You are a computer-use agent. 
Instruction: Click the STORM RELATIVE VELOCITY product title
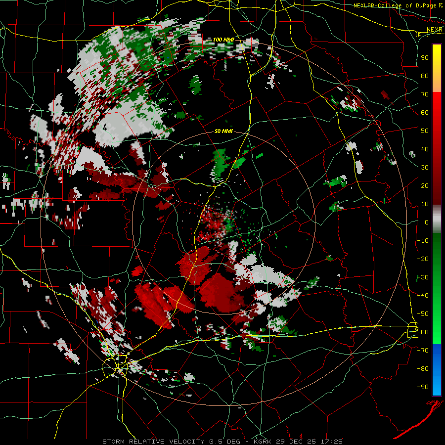(x=153, y=442)
